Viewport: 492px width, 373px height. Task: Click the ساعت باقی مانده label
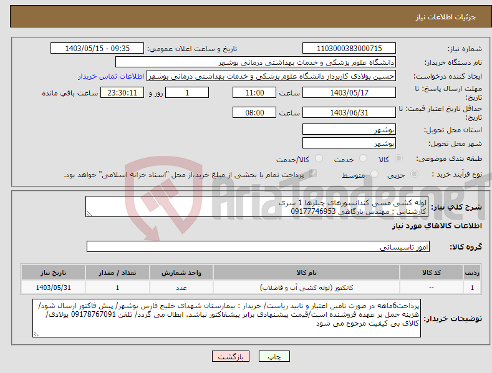(70, 93)
